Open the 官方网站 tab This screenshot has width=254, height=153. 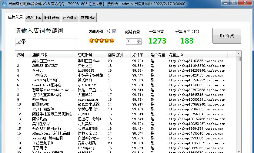88,18
